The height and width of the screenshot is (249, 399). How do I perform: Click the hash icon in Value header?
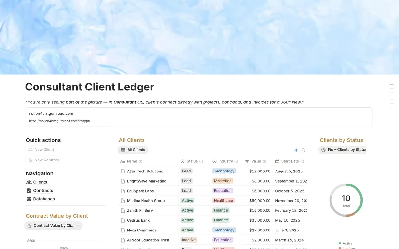pos(247,161)
